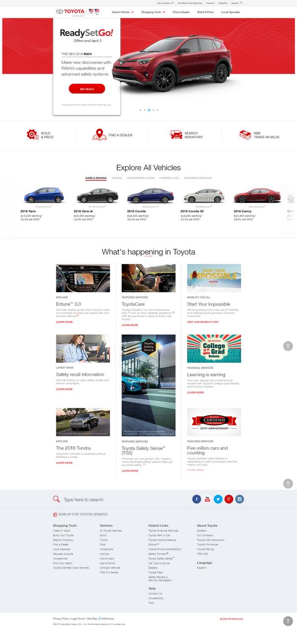This screenshot has width=297, height=634.
Task: Open Toyota's Google Plus icon
Action: (229, 499)
